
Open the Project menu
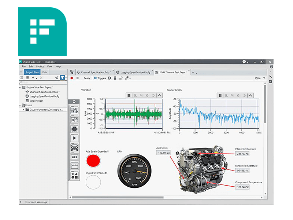click(40, 66)
